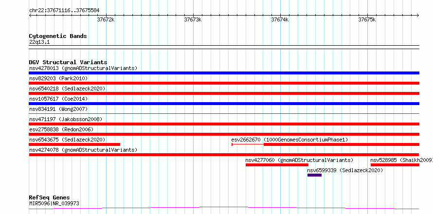Screen dimensions: 433x214
Task: Click the nsv6540218 red variant bar
Action: pos(224,93)
